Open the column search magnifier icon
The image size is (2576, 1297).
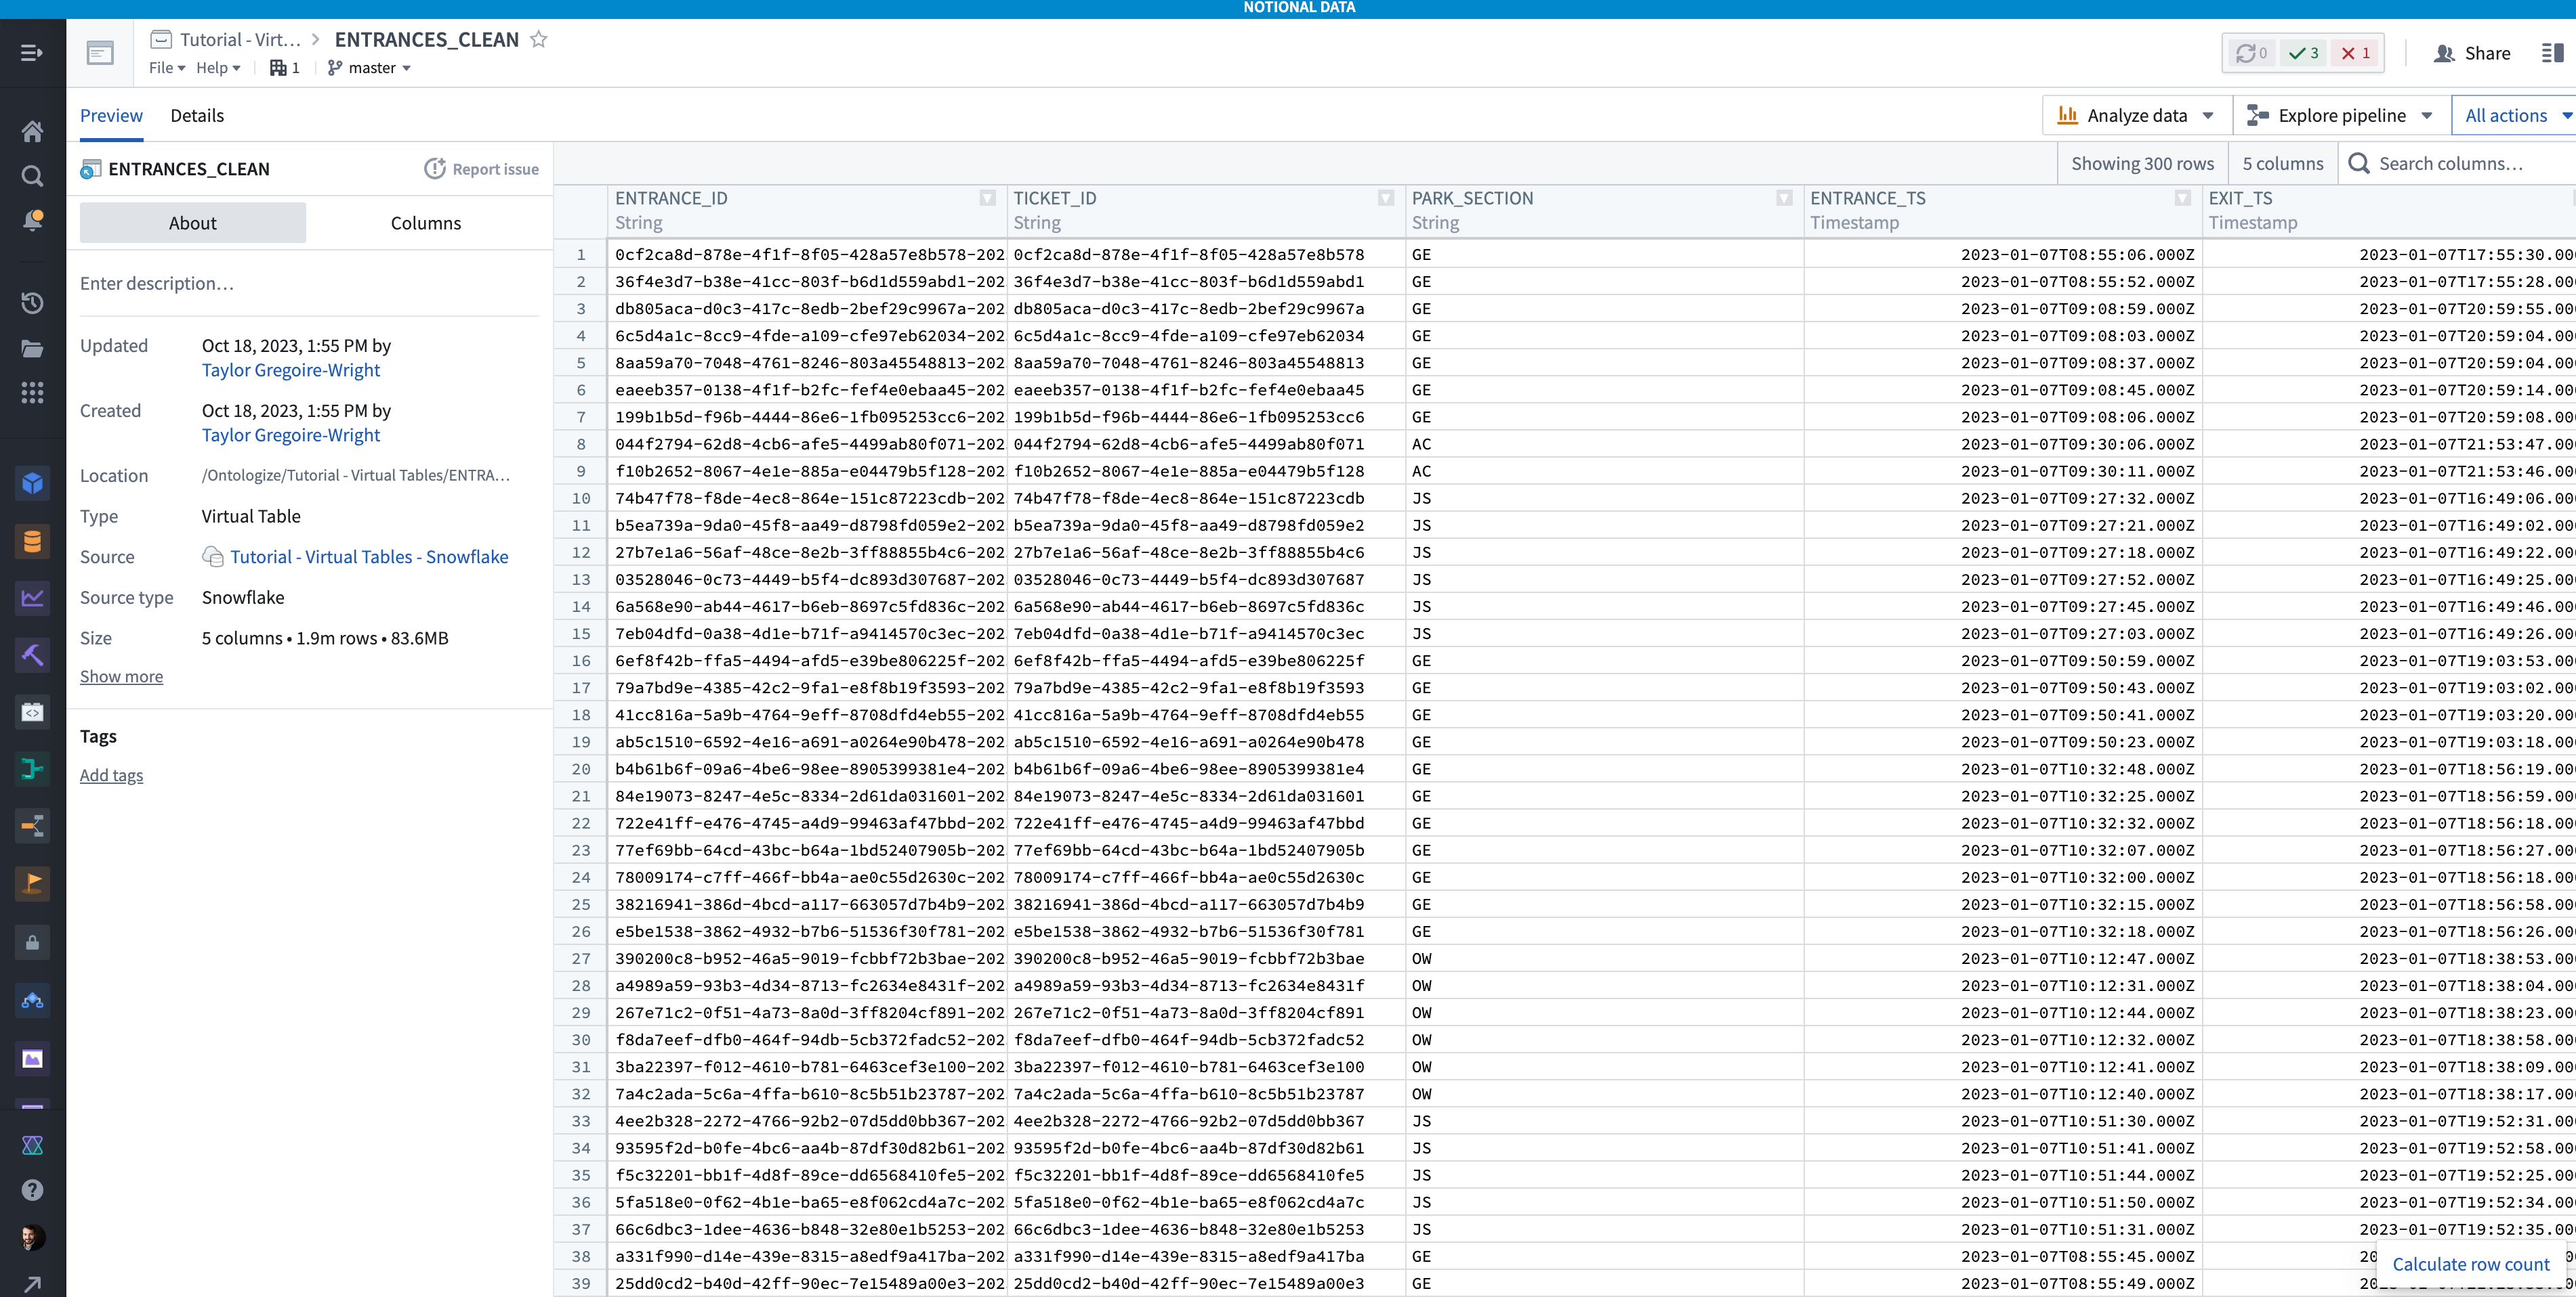(x=2360, y=163)
